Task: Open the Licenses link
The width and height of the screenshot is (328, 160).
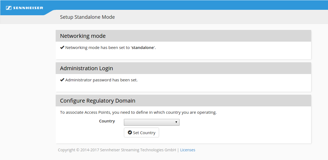Action: (187, 150)
